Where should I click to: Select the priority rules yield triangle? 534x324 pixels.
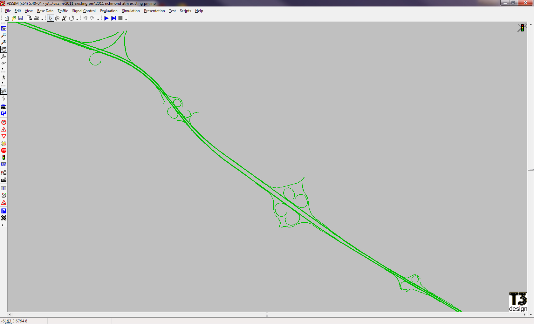tap(4, 136)
